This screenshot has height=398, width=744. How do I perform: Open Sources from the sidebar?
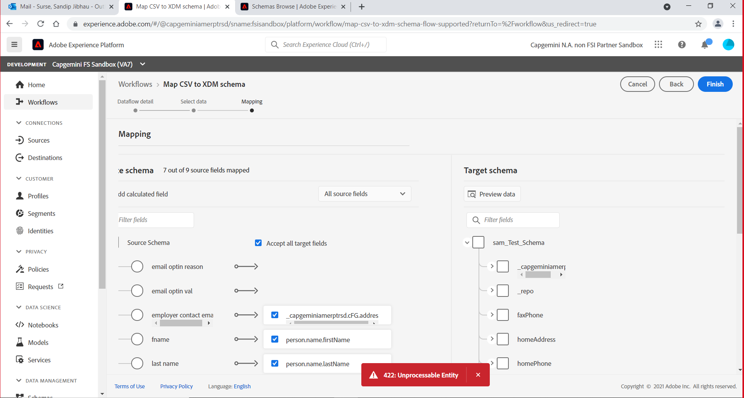(38, 140)
